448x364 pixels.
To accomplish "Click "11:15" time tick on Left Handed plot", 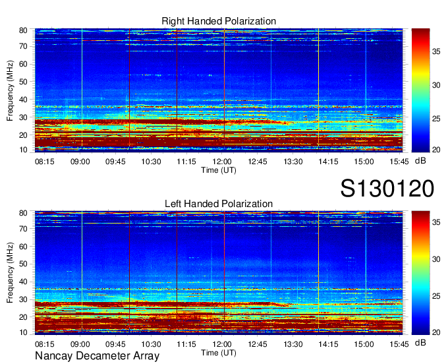I will click(186, 344).
